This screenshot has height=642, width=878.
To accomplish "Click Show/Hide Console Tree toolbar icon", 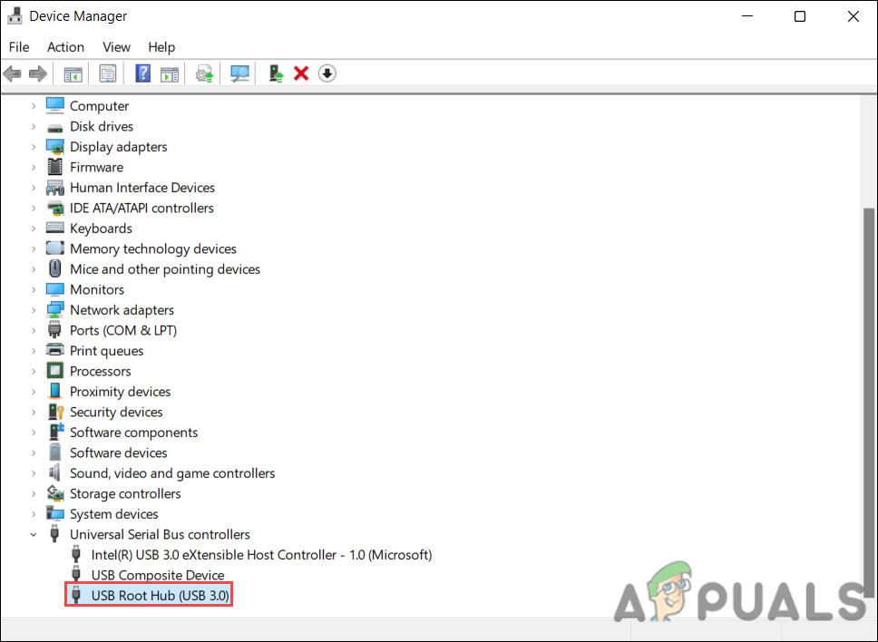I will (x=73, y=73).
